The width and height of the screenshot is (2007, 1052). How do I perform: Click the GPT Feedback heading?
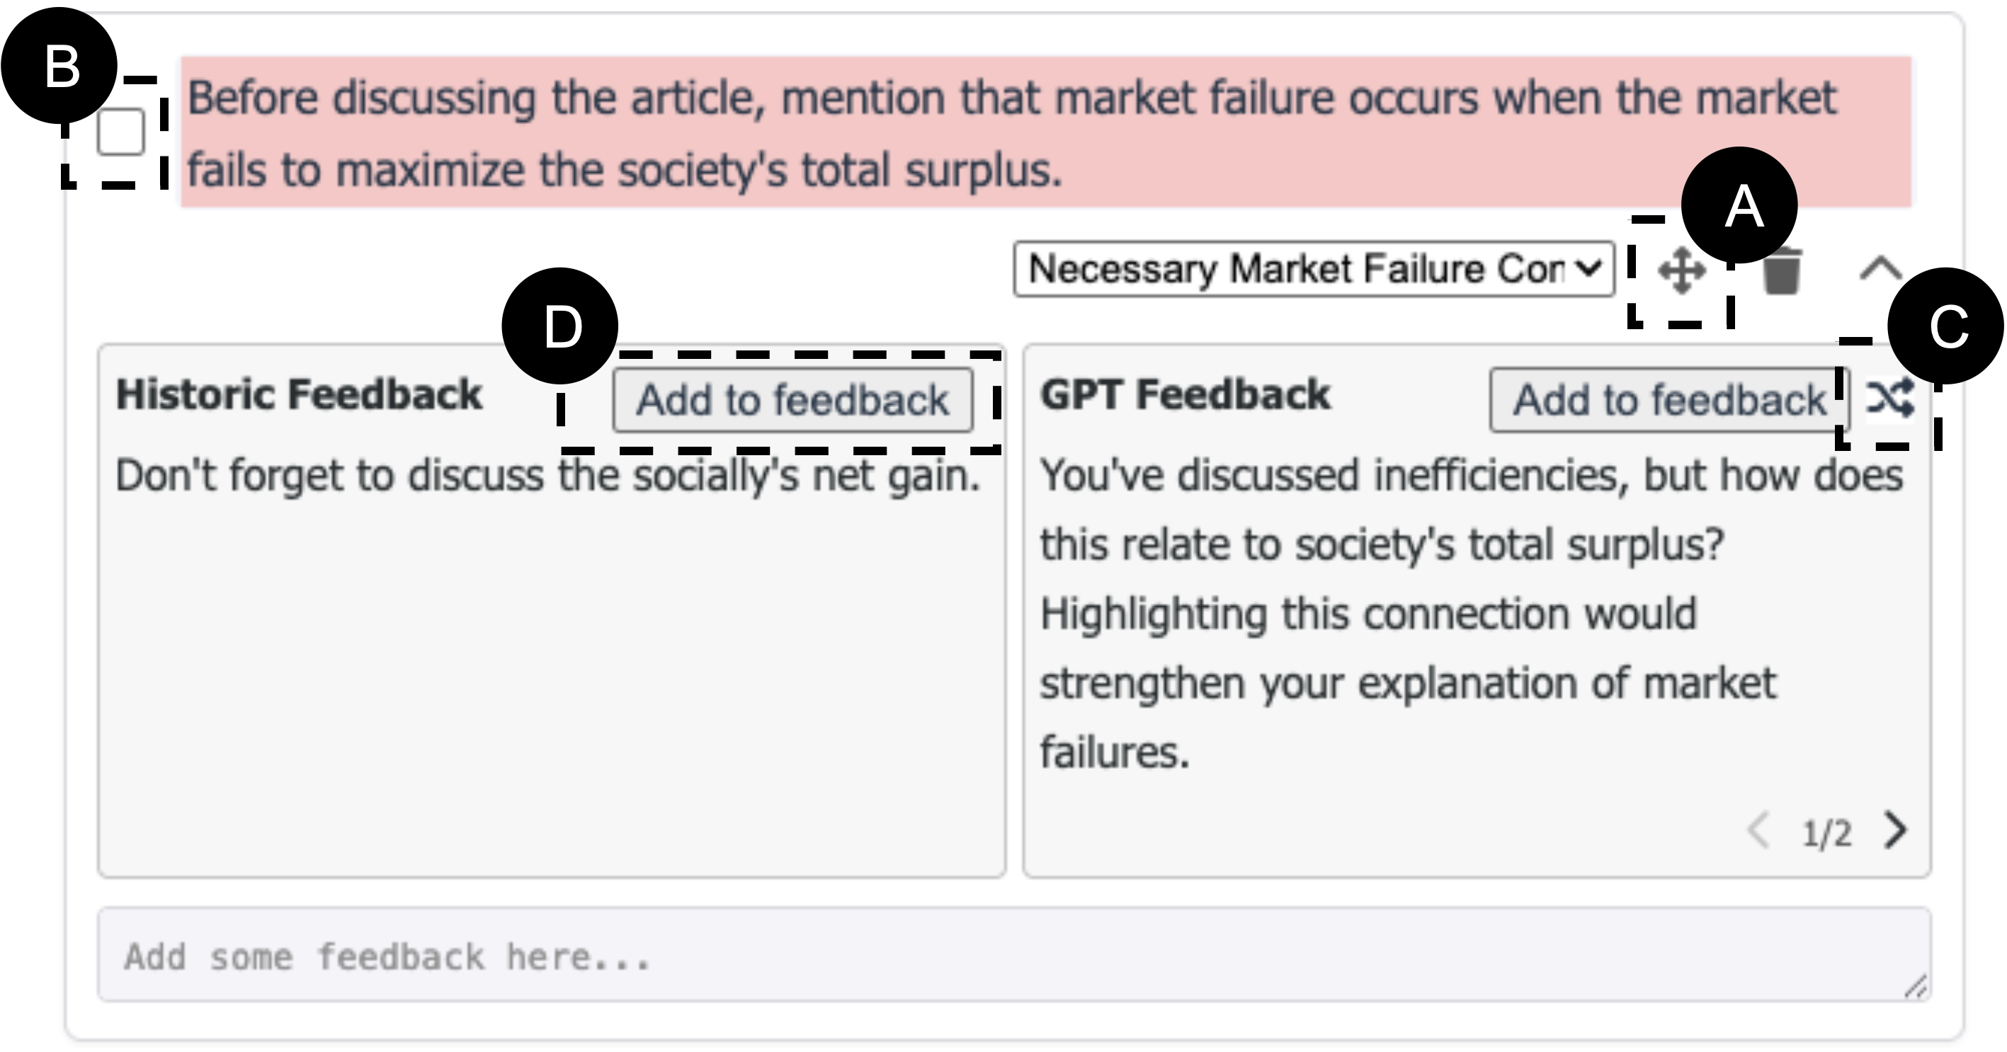(x=1185, y=394)
